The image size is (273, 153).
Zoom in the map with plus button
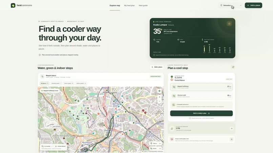point(159,97)
